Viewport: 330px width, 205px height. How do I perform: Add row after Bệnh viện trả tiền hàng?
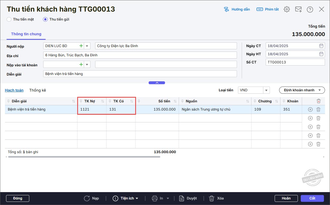point(310,109)
